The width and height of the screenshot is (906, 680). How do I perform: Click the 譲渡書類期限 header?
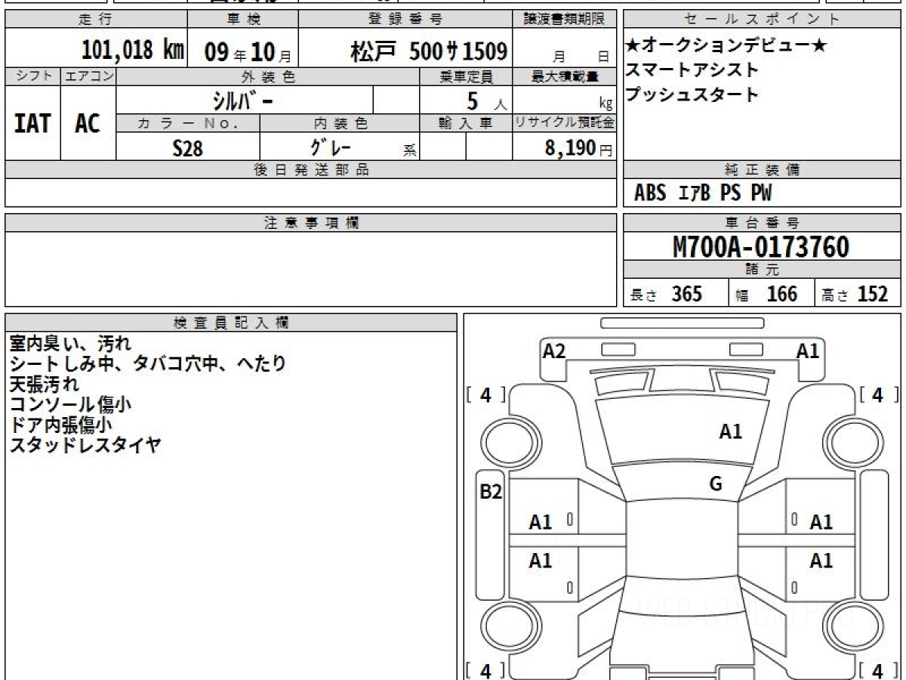[564, 20]
